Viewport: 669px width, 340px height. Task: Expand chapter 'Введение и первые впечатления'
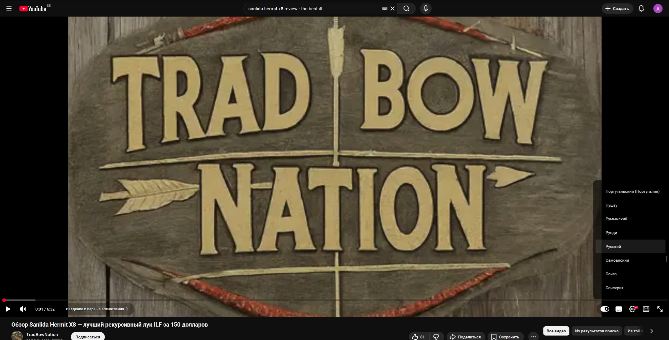[x=97, y=309]
